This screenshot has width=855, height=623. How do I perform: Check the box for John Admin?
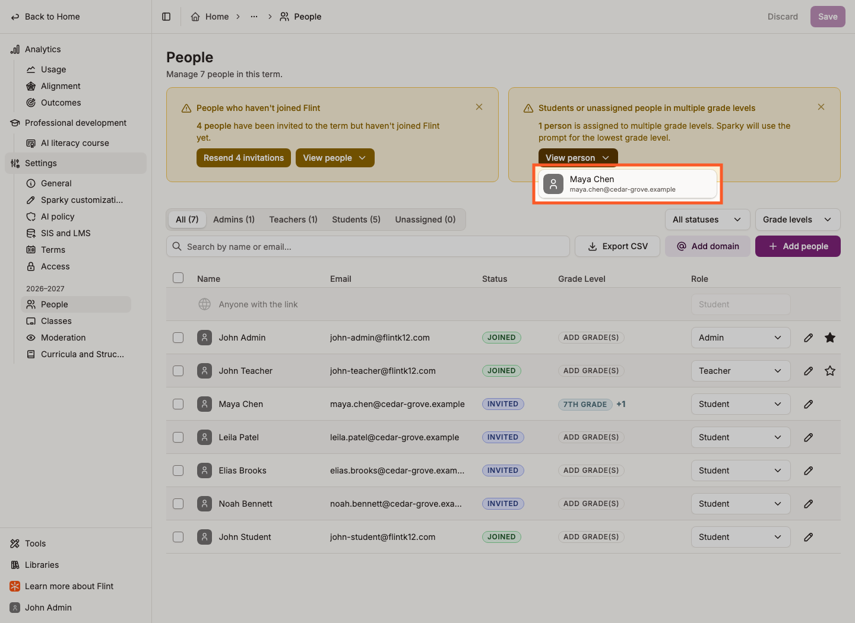click(x=178, y=338)
